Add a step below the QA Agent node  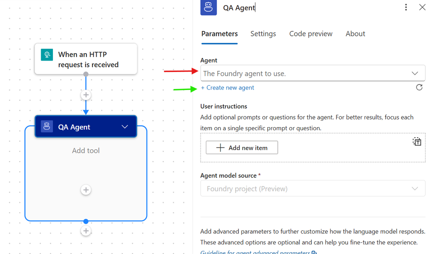coord(86,231)
